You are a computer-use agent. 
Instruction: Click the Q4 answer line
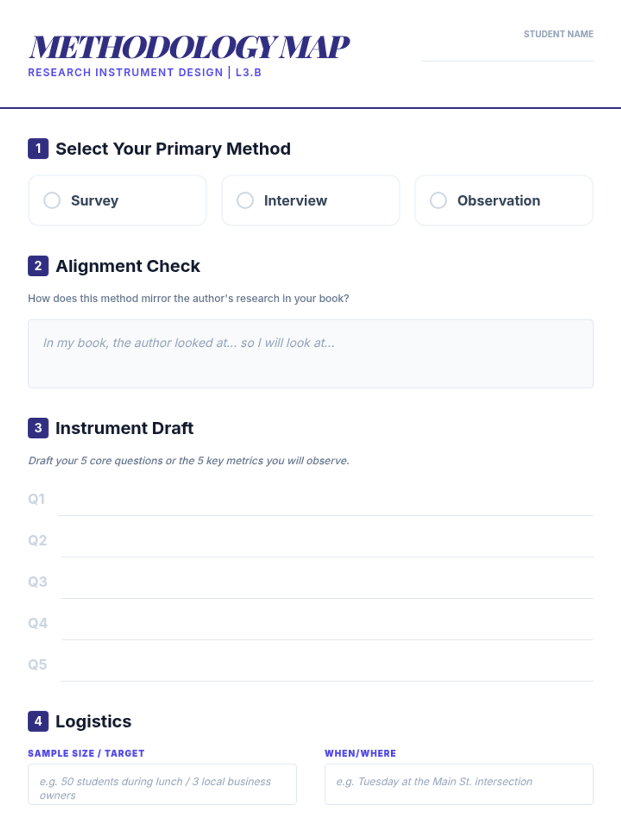pyautogui.click(x=327, y=628)
